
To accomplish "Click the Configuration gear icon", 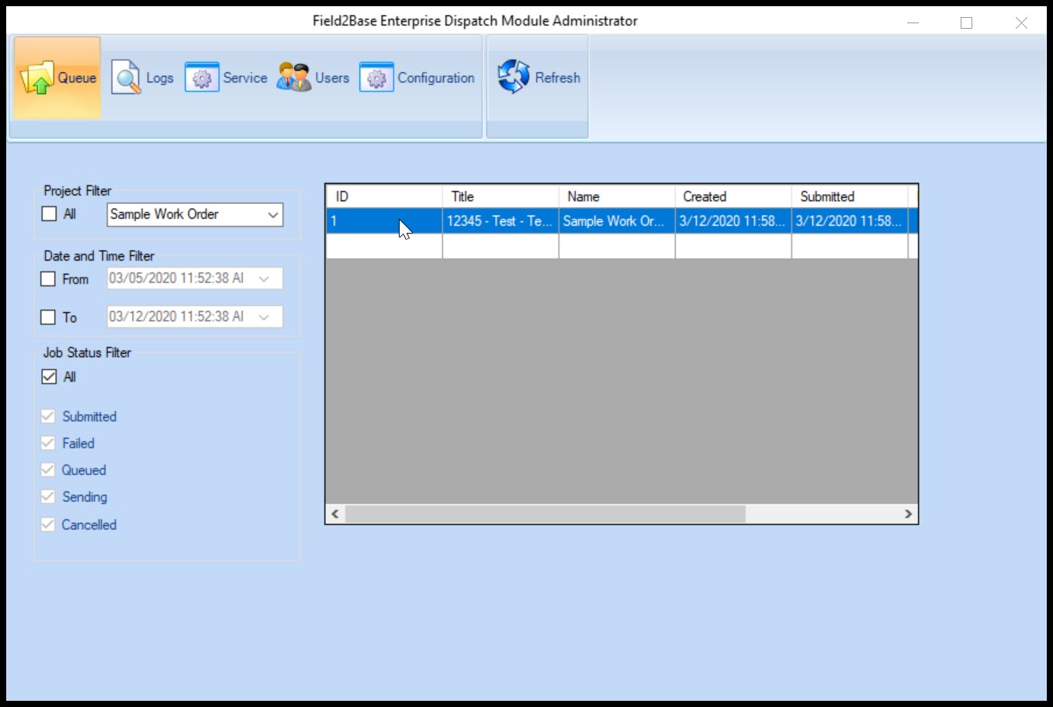I will [376, 78].
